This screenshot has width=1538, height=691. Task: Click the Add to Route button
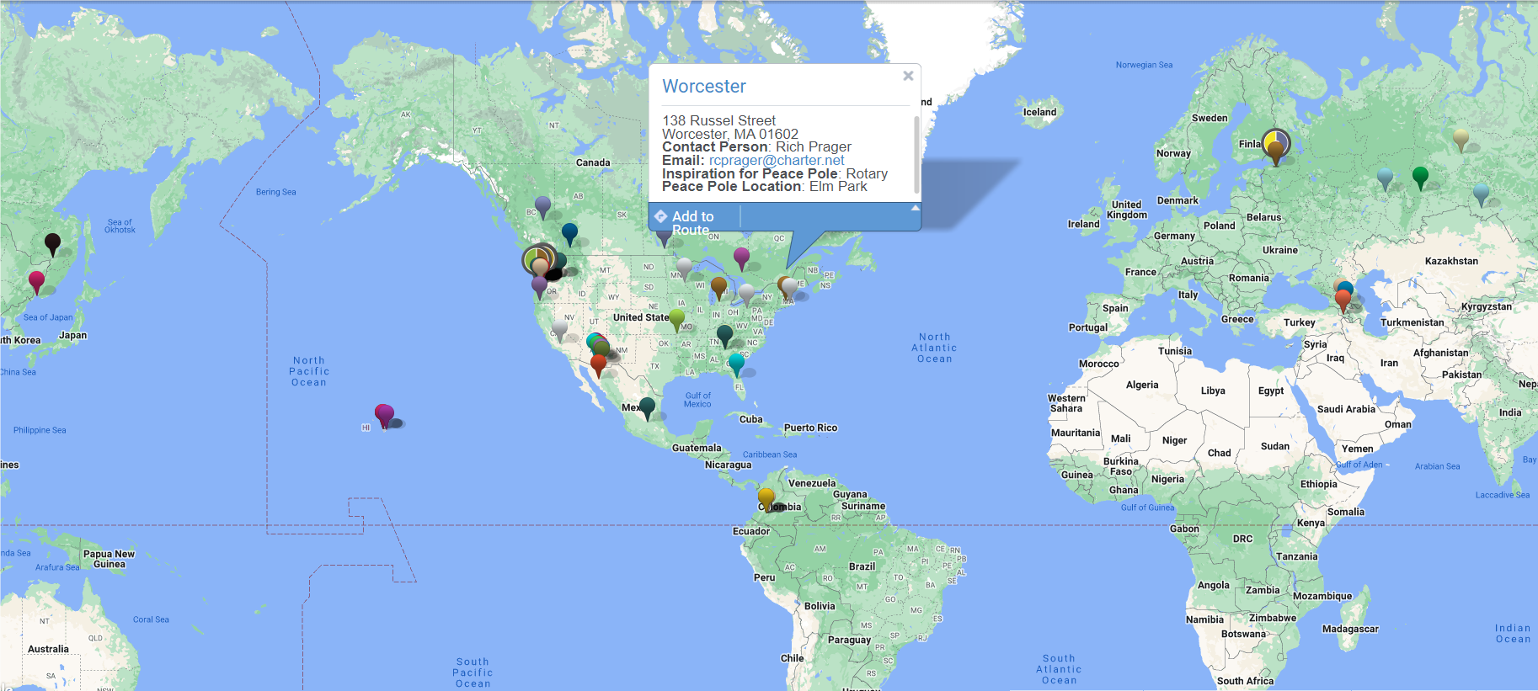point(692,217)
